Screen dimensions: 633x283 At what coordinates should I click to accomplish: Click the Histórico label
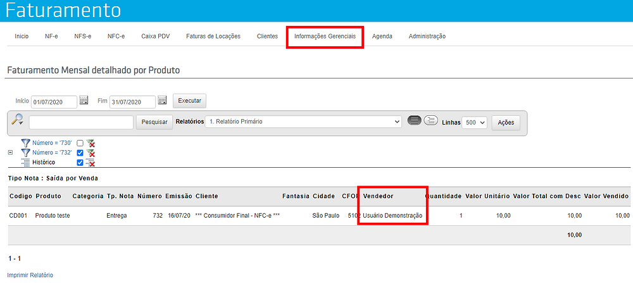(44, 162)
